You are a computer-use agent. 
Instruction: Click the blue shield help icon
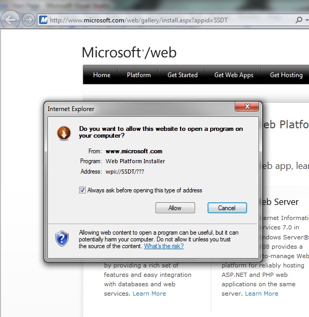(x=62, y=238)
